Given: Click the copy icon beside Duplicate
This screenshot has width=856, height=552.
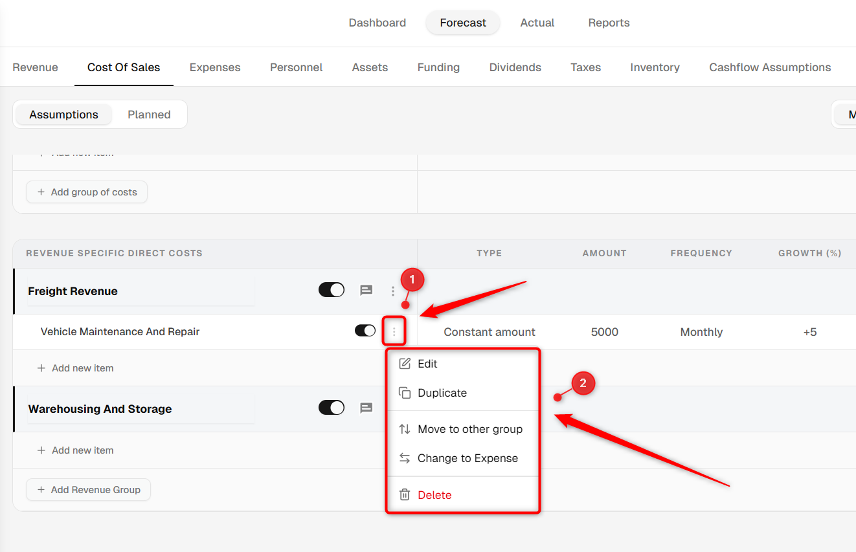Looking at the screenshot, I should click(x=405, y=393).
